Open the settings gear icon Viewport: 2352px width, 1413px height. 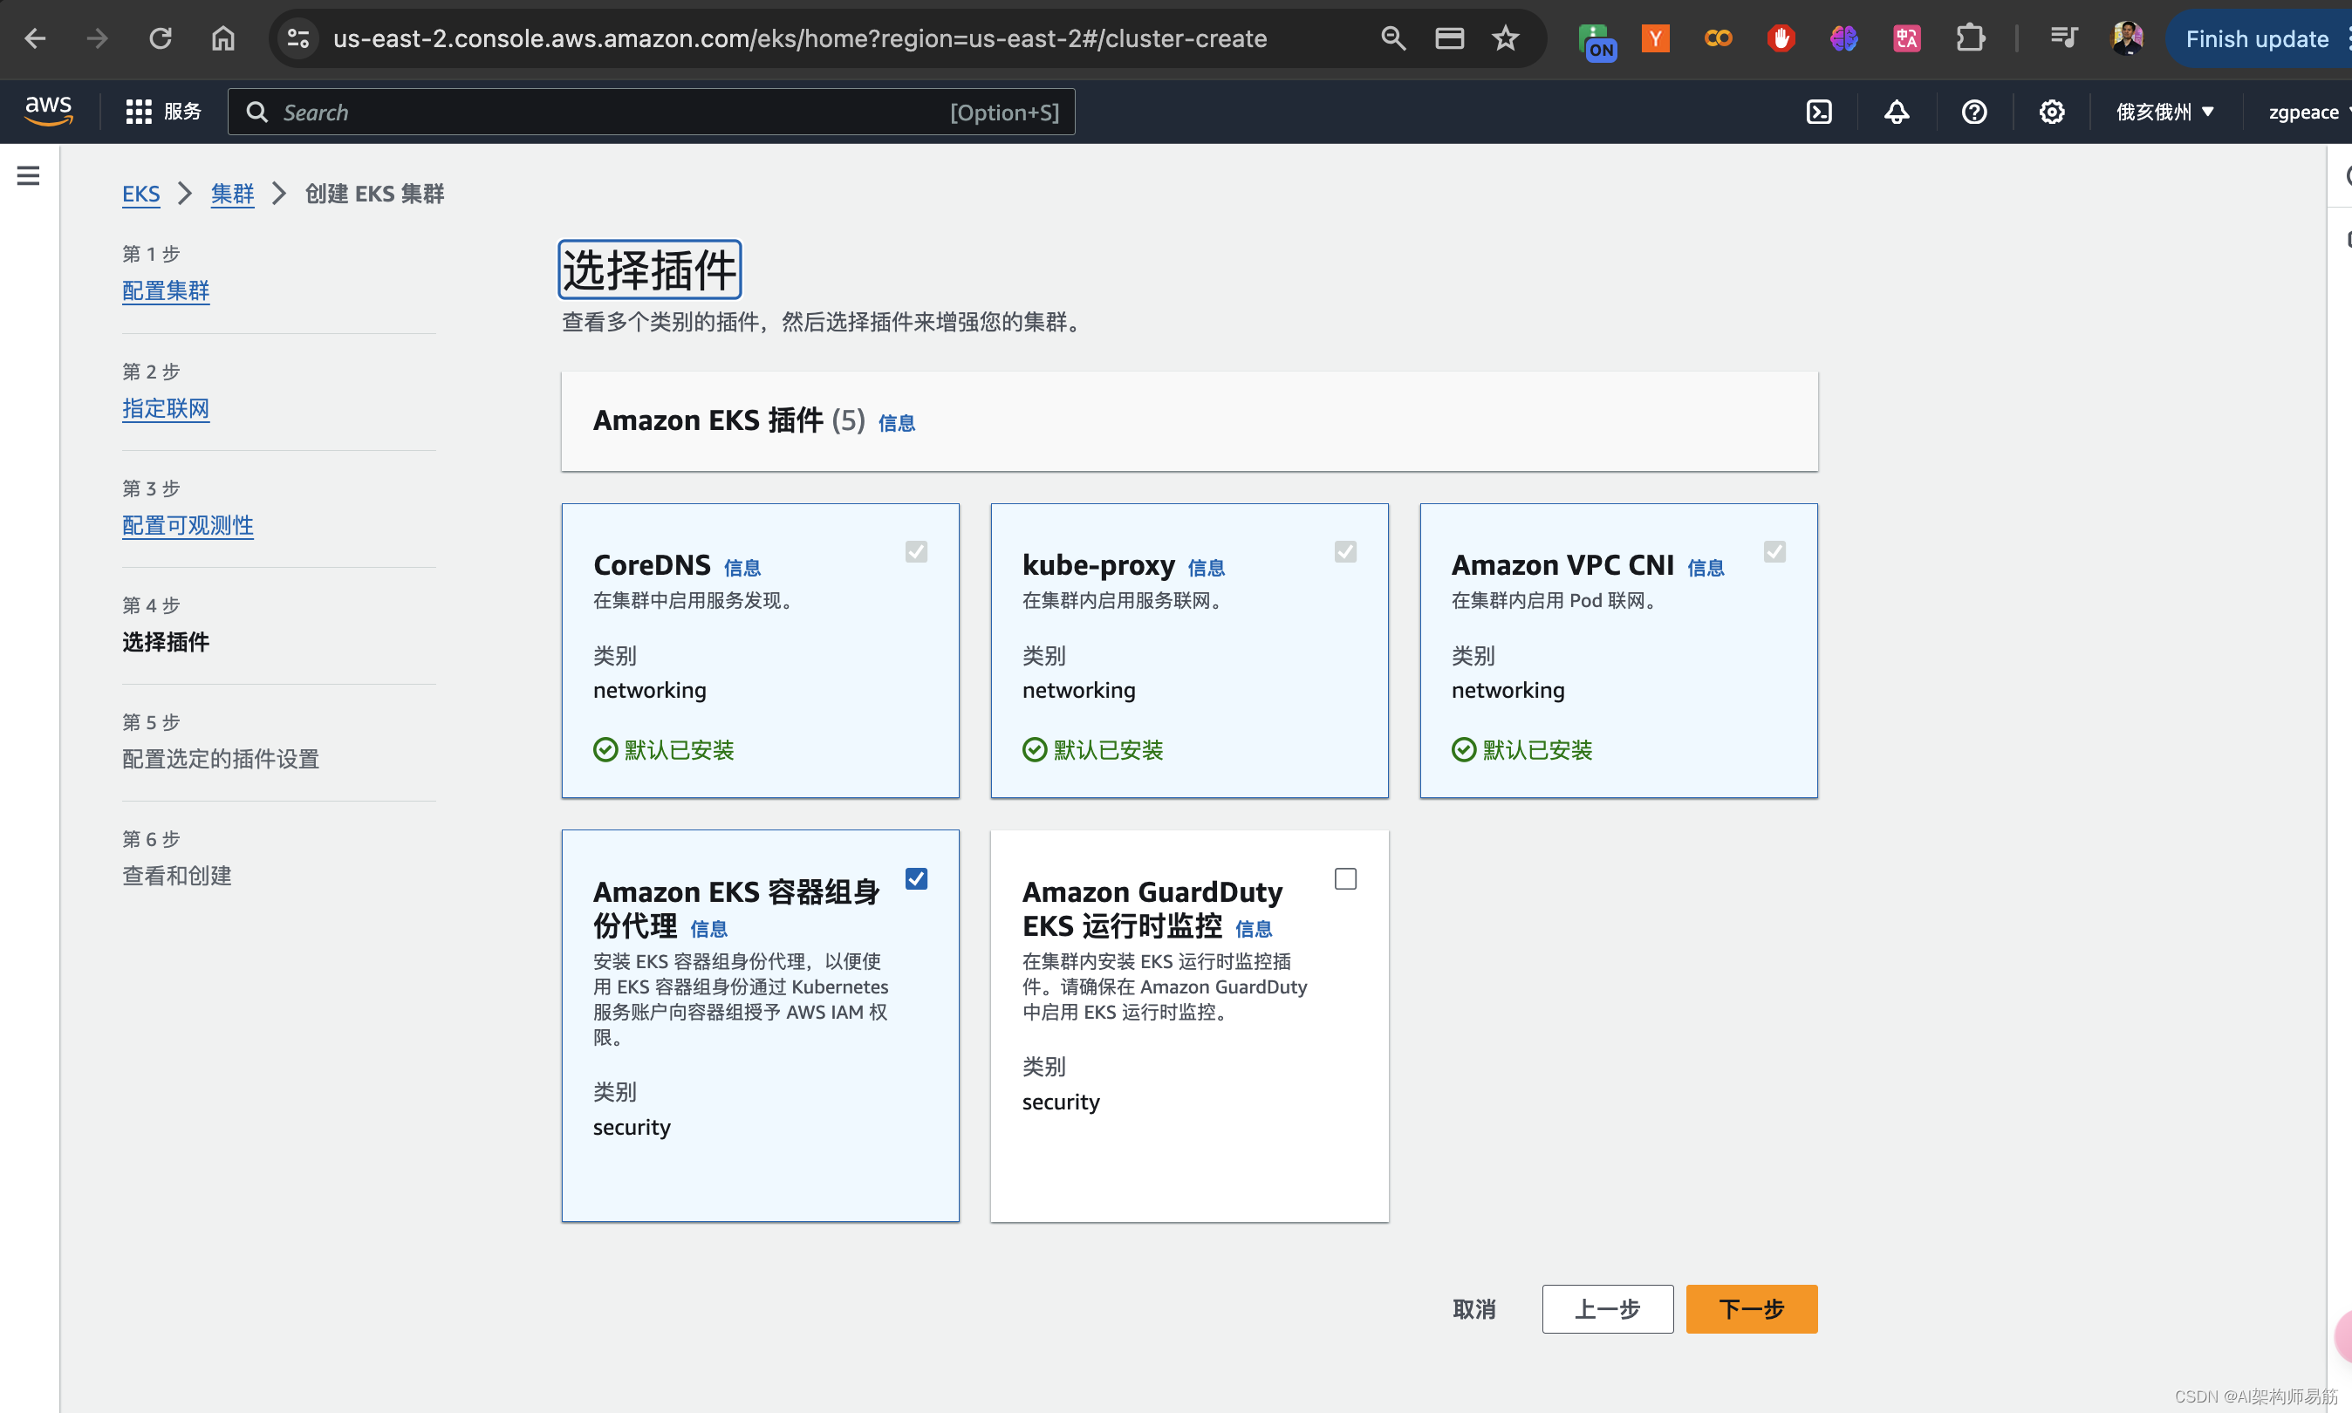[2051, 113]
